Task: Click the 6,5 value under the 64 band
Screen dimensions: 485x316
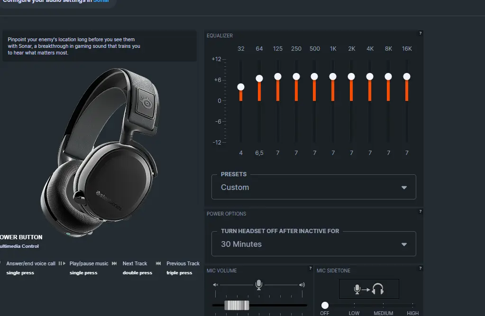Action: [259, 153]
